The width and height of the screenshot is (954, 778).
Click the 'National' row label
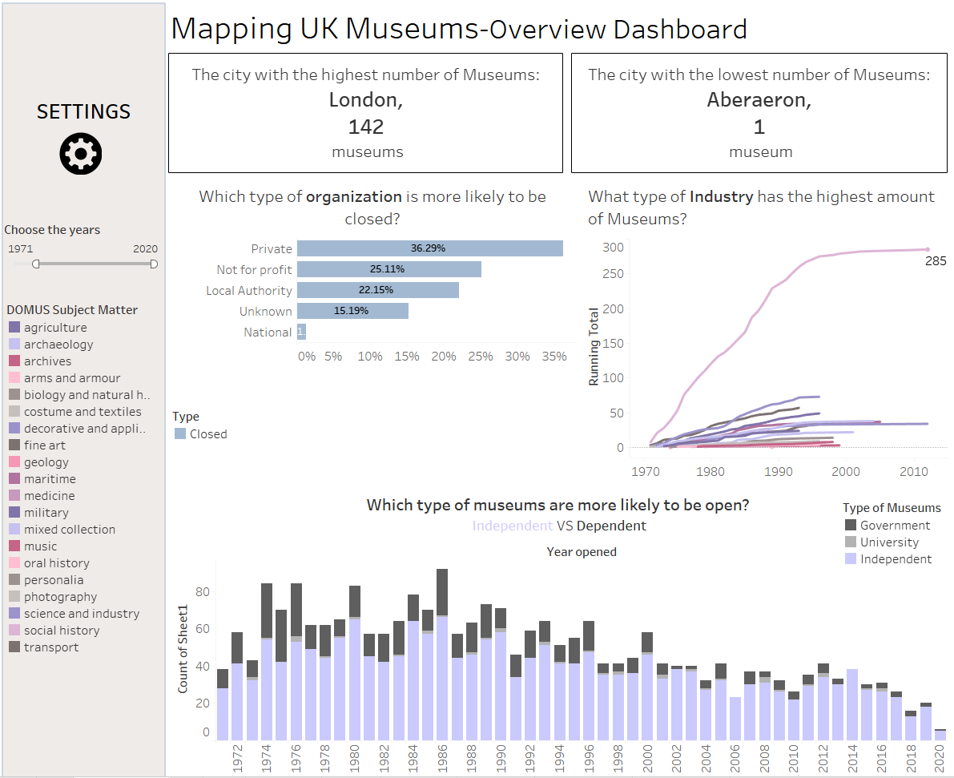pos(268,332)
